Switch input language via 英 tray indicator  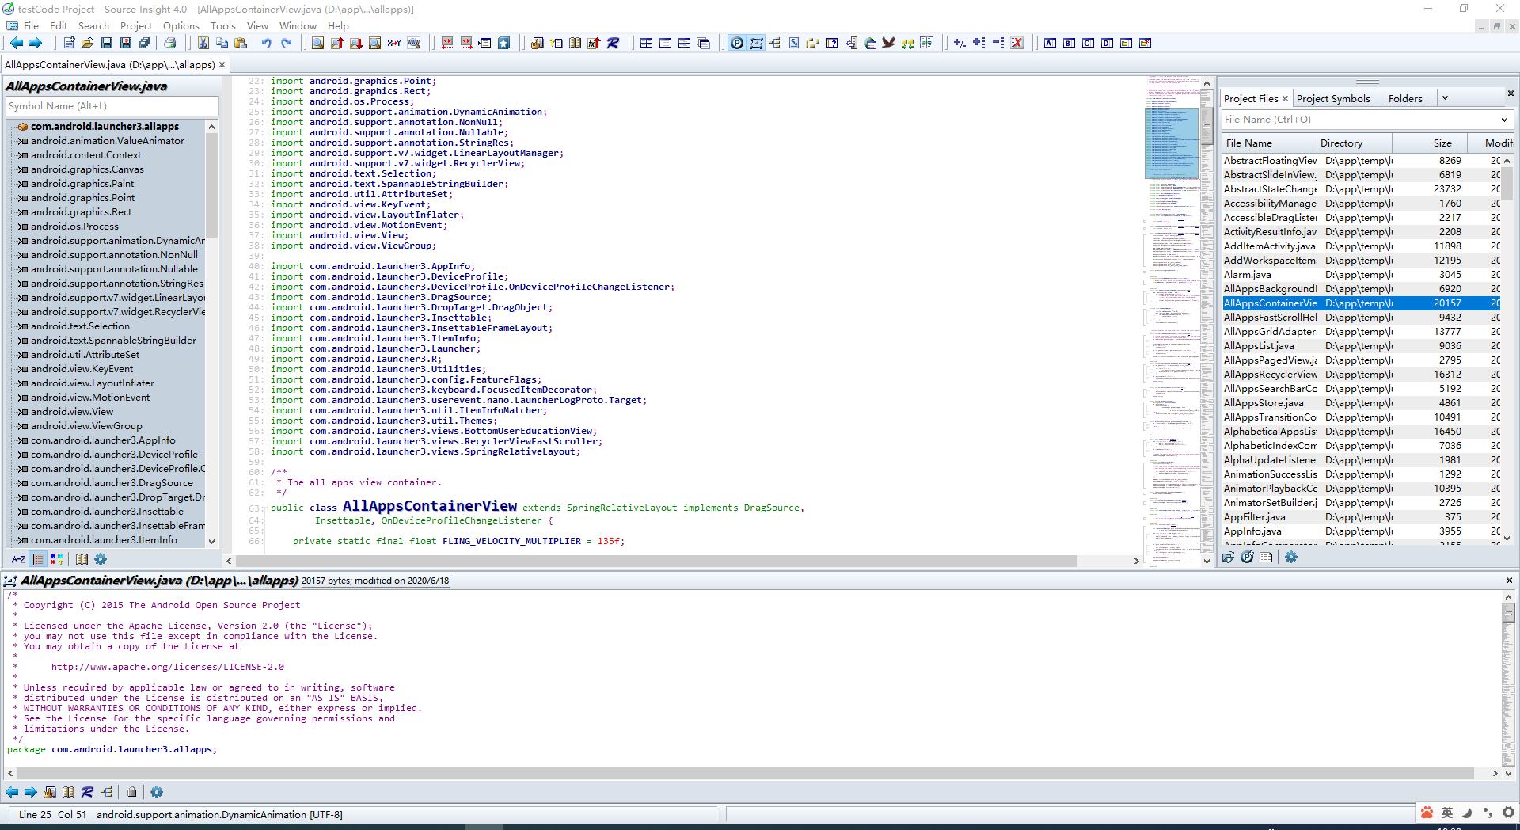coord(1446,813)
